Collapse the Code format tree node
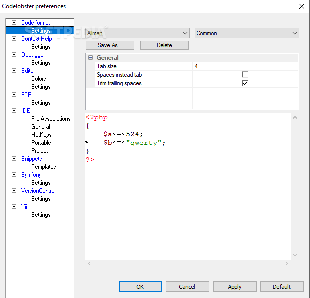Image resolution: width=310 pixels, height=298 pixels. click(x=14, y=23)
